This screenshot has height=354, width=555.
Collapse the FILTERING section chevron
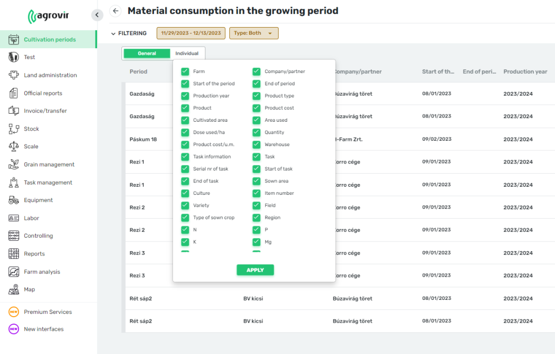pyautogui.click(x=113, y=34)
